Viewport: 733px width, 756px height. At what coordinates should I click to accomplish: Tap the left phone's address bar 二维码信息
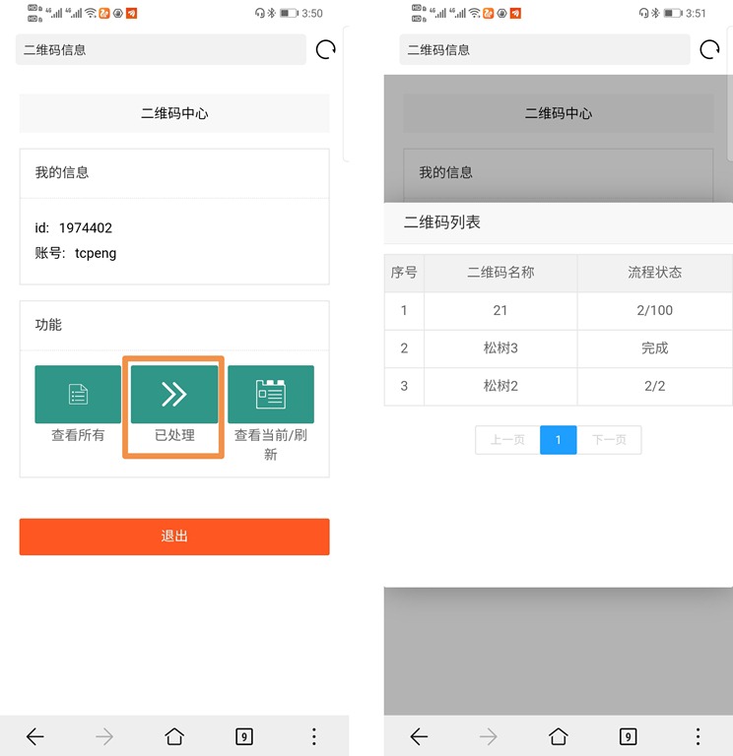(x=161, y=50)
